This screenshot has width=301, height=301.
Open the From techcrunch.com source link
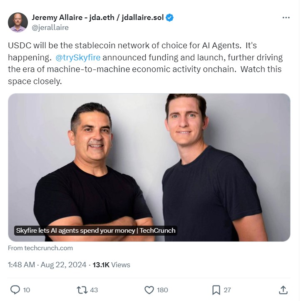[x=40, y=248]
